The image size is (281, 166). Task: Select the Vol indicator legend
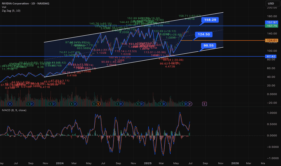point(4,7)
